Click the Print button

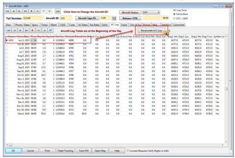pos(47,151)
